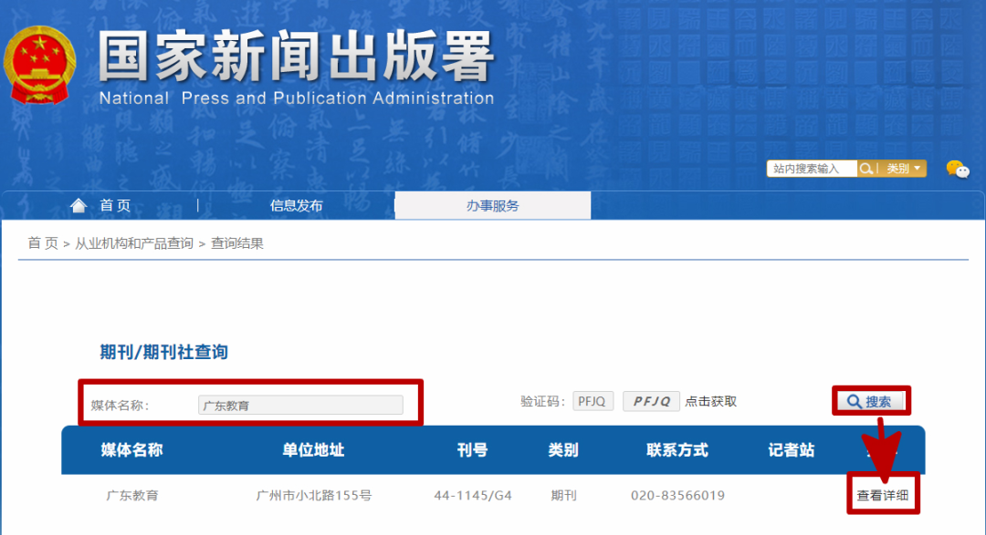This screenshot has height=535, width=986.
Task: Open 从业机构和产品查询 breadcrumb link
Action: [134, 243]
